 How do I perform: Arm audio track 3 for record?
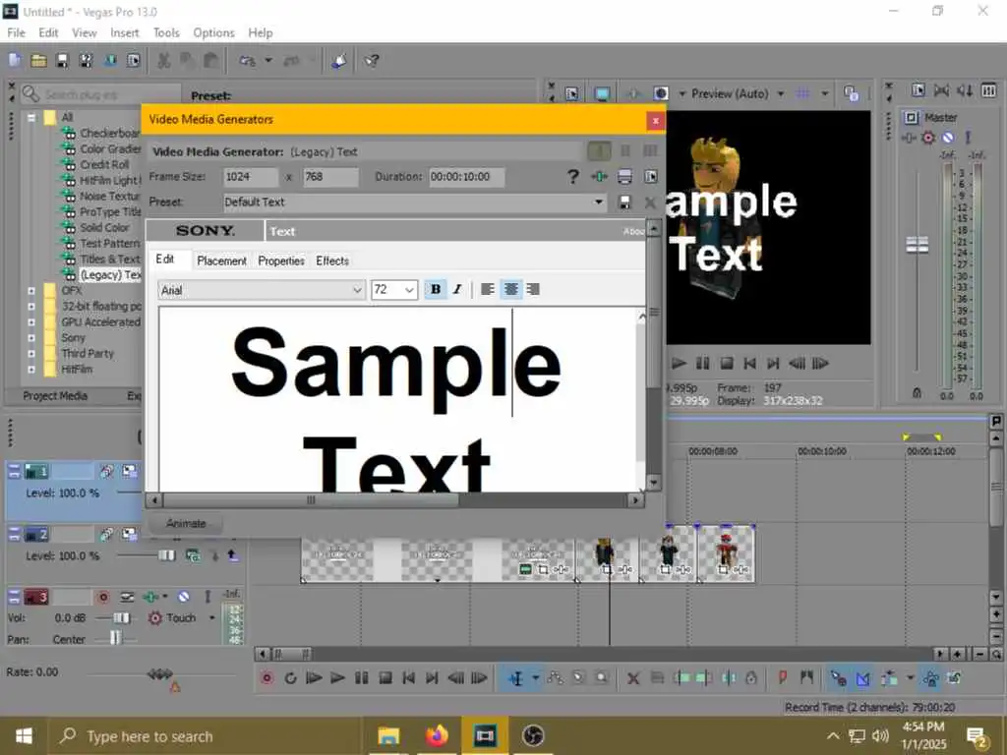click(x=103, y=597)
